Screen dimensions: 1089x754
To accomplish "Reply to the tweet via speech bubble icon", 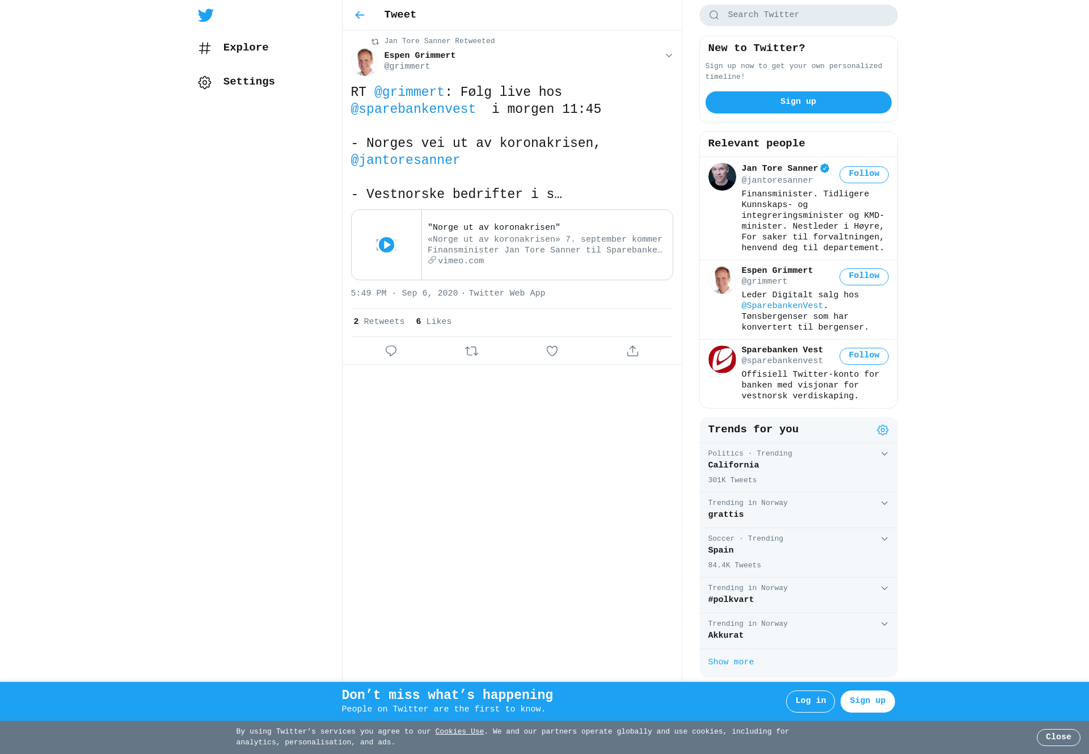I will (x=391, y=351).
